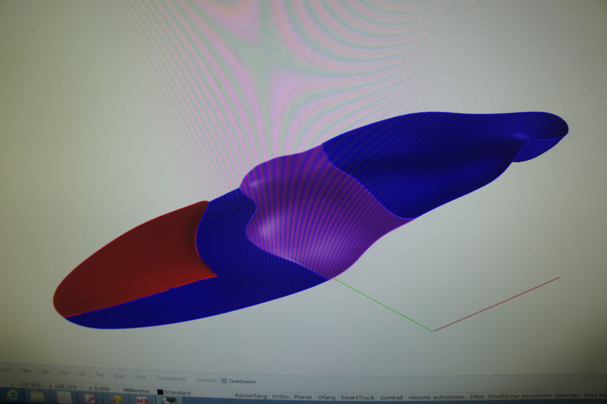607x404 pixels.
Task: Click the Ofang object snap pane
Action: [x=327, y=397]
